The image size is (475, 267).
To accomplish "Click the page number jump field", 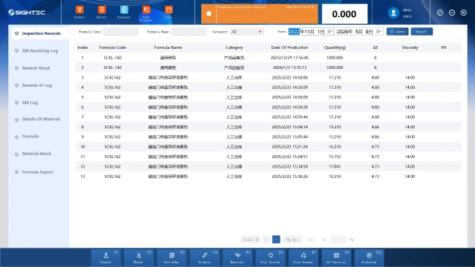I will [x=338, y=240].
